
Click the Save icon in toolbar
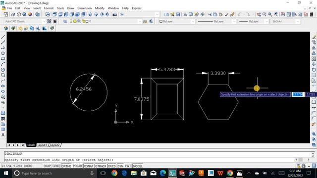(x=178, y=14)
